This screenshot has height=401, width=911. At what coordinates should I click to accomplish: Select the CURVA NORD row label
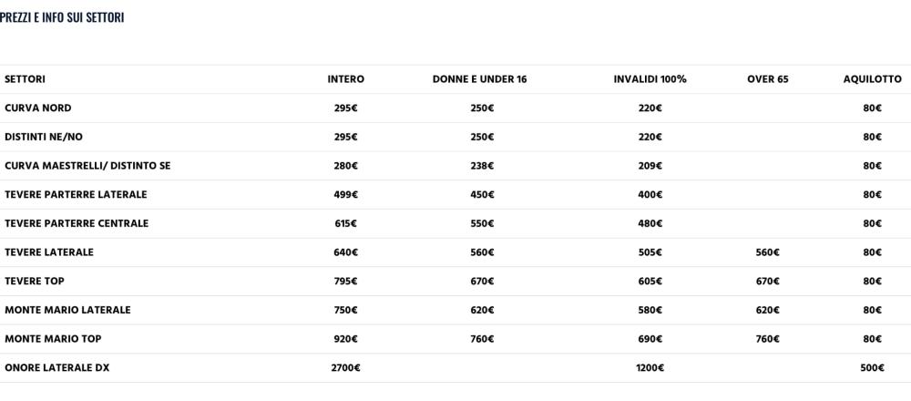pyautogui.click(x=38, y=108)
